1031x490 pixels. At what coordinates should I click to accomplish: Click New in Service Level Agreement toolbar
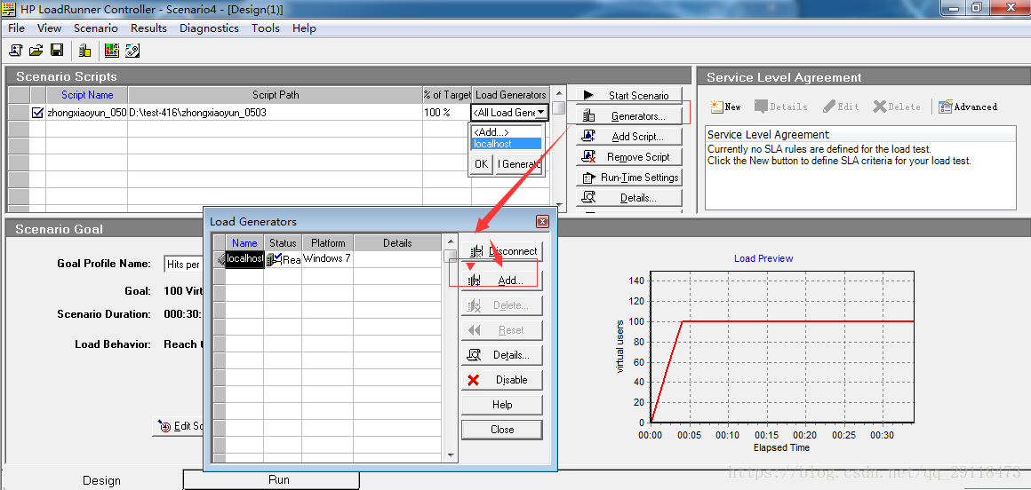pyautogui.click(x=725, y=107)
